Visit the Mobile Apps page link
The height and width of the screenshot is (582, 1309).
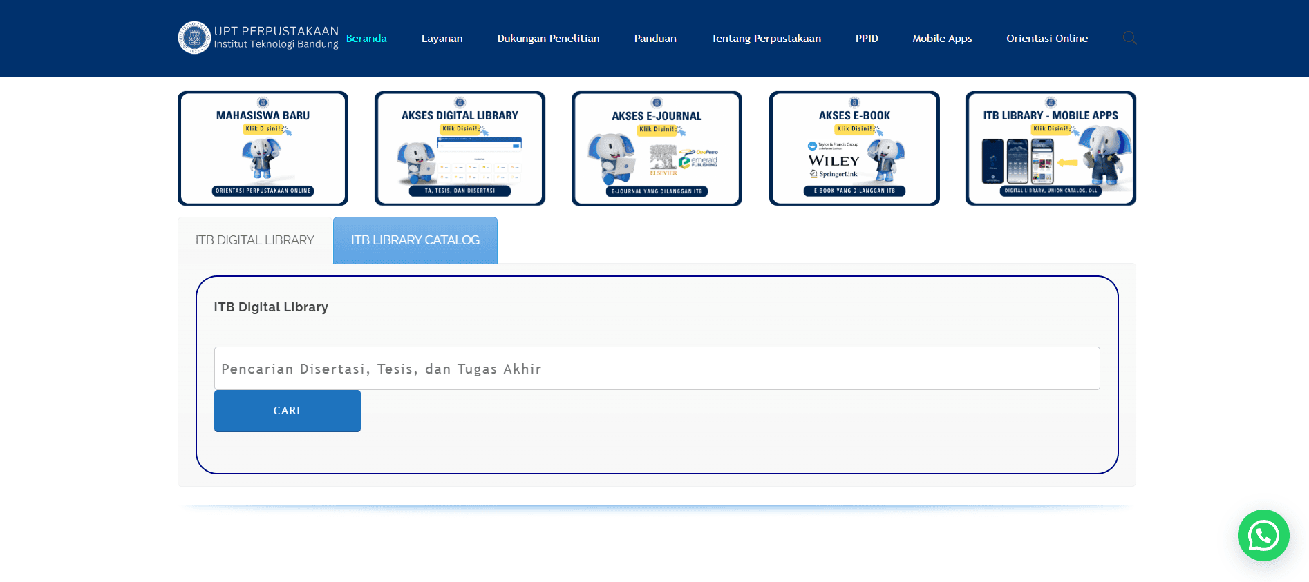pyautogui.click(x=942, y=39)
